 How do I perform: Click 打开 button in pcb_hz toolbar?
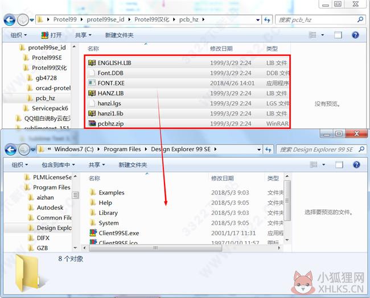[51, 35]
